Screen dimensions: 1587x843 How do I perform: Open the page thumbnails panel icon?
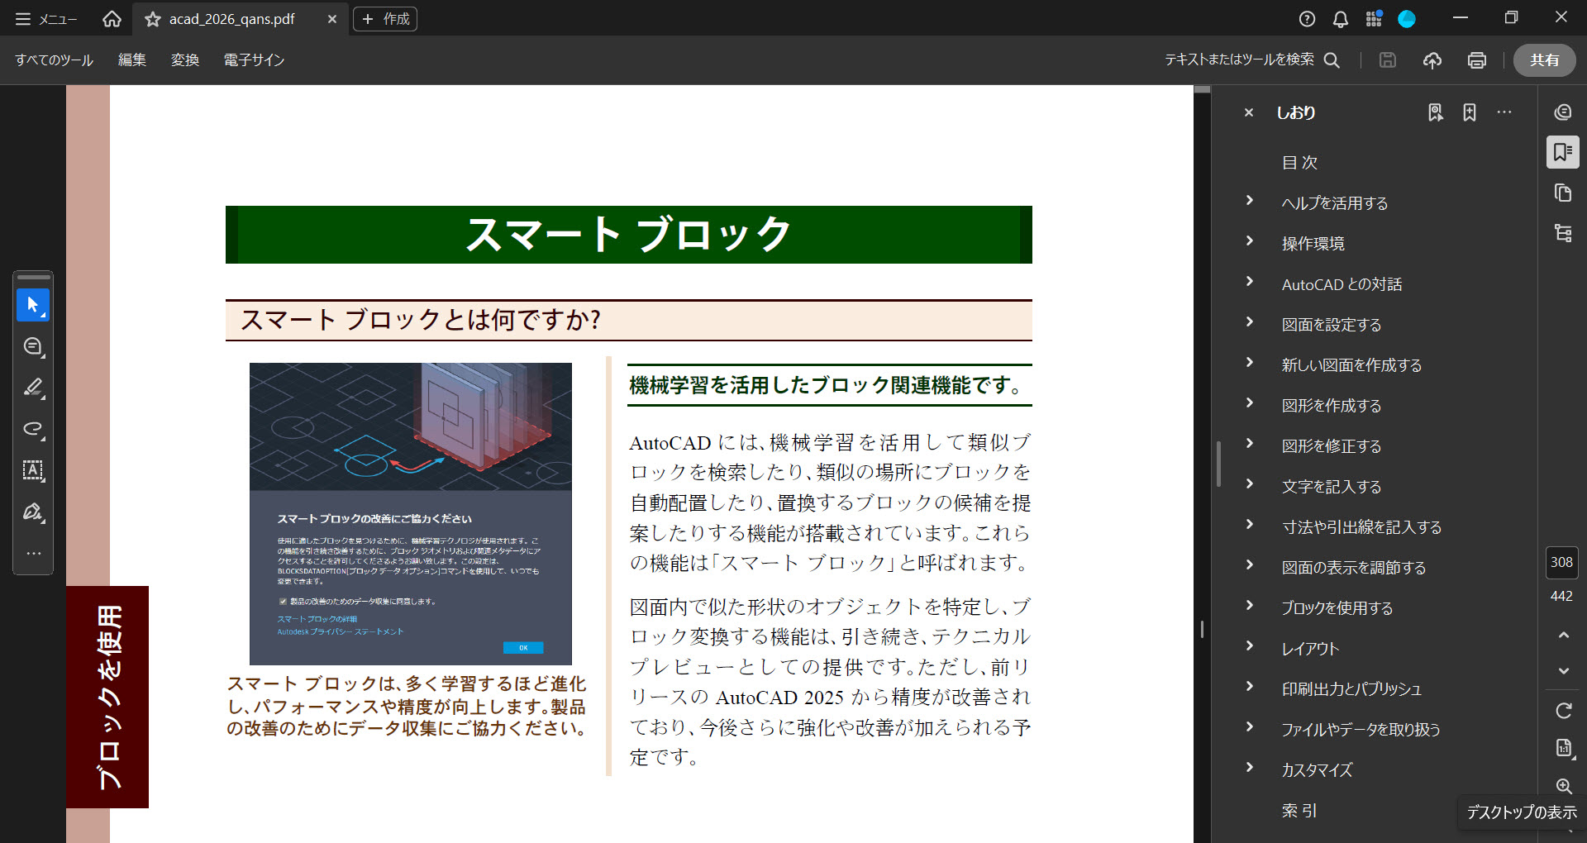(x=1562, y=193)
